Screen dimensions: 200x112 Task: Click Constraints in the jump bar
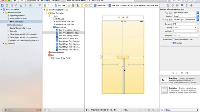point(100,6)
